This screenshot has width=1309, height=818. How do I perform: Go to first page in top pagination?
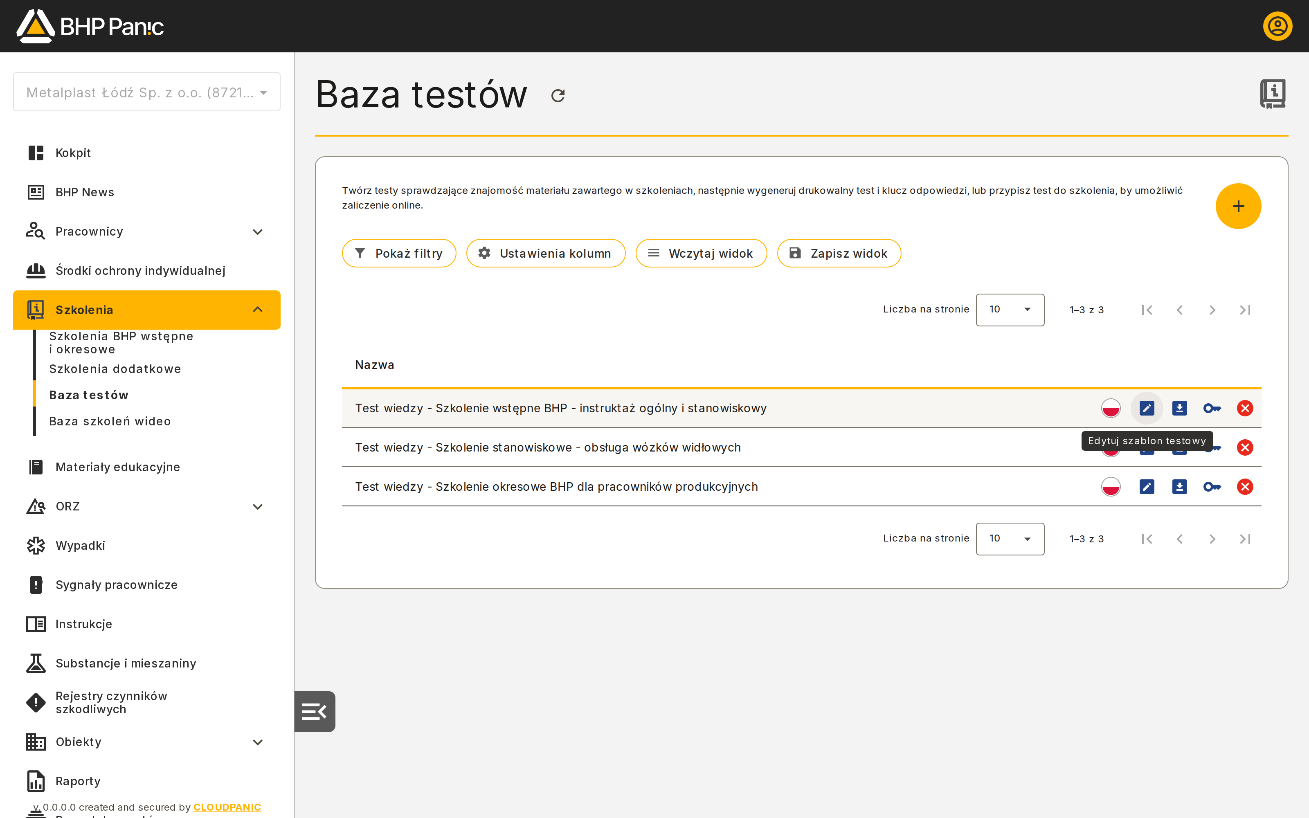tap(1146, 310)
